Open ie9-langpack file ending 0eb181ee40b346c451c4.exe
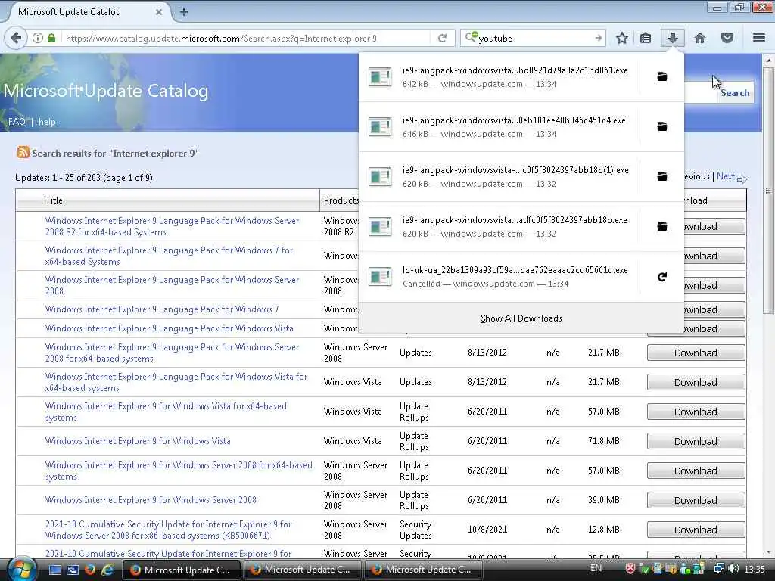 [500, 127]
